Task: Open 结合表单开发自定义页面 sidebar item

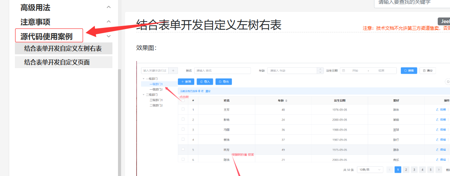Action: click(x=57, y=62)
